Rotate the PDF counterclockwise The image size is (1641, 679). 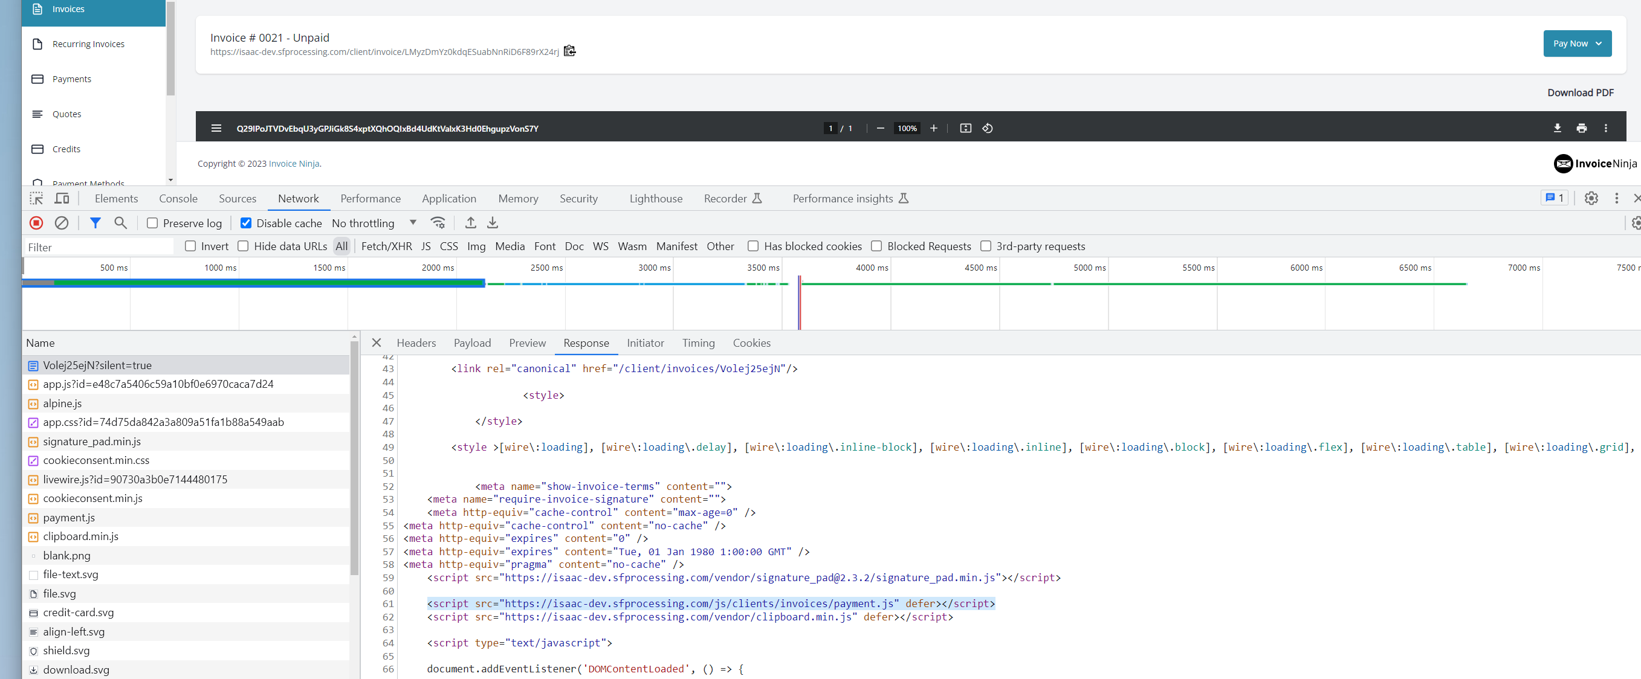pyautogui.click(x=987, y=128)
